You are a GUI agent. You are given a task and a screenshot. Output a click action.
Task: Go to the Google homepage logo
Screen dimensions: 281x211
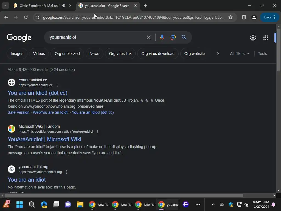[19, 37]
